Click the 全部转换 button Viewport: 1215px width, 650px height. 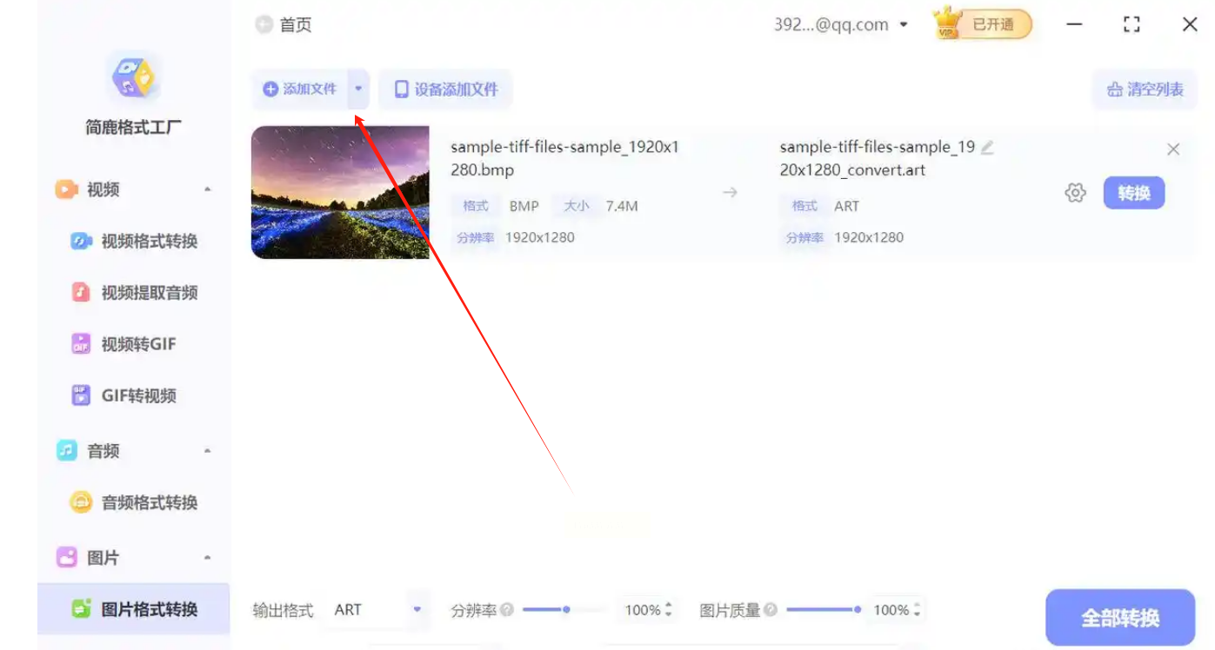coord(1120,618)
